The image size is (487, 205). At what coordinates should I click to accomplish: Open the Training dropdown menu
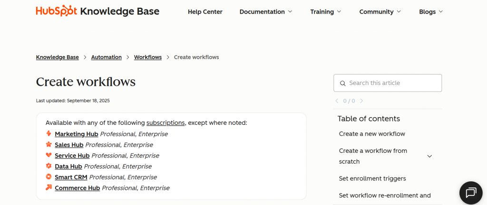tap(325, 12)
